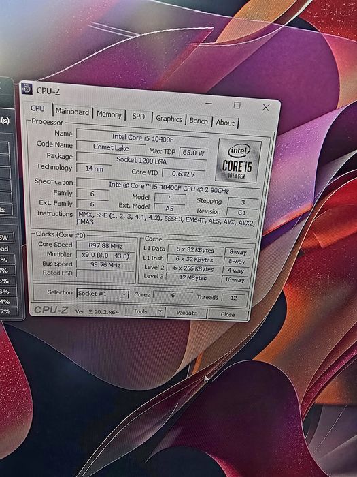Click the Package value Socket 1200 LGA
This screenshot has width=357, height=477.
point(141,160)
